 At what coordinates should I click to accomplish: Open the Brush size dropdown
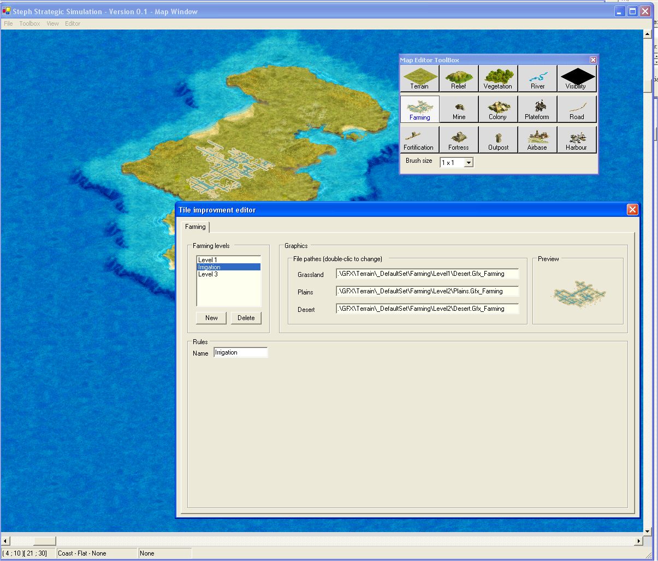pyautogui.click(x=469, y=163)
